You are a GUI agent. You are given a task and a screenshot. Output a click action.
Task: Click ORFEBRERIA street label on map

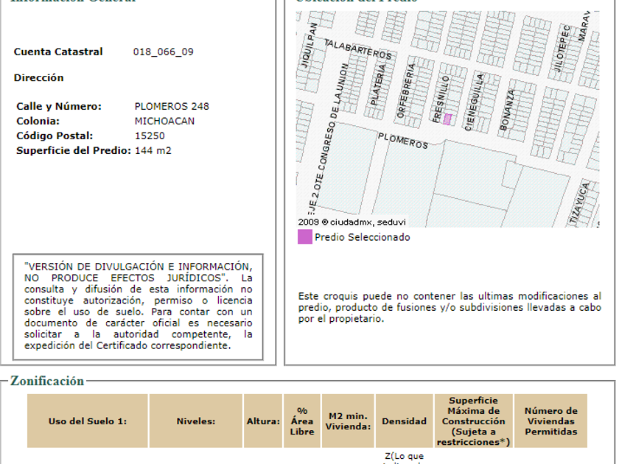[x=406, y=91]
